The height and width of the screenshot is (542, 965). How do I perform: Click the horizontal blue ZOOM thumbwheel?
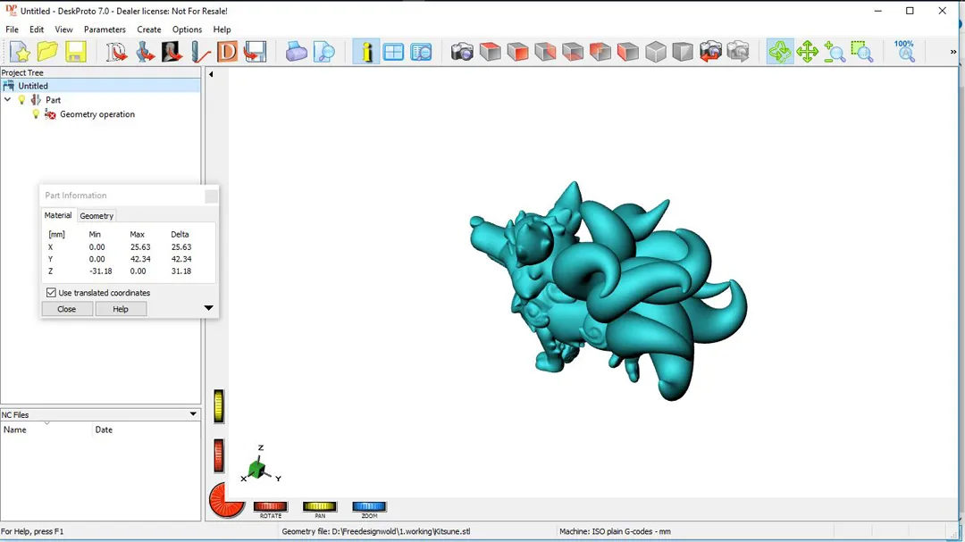pos(369,506)
